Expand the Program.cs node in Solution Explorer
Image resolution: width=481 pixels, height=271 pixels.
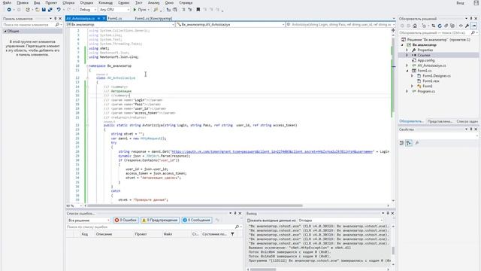407,91
